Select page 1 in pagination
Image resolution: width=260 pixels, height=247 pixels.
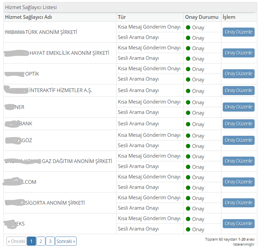point(31,241)
